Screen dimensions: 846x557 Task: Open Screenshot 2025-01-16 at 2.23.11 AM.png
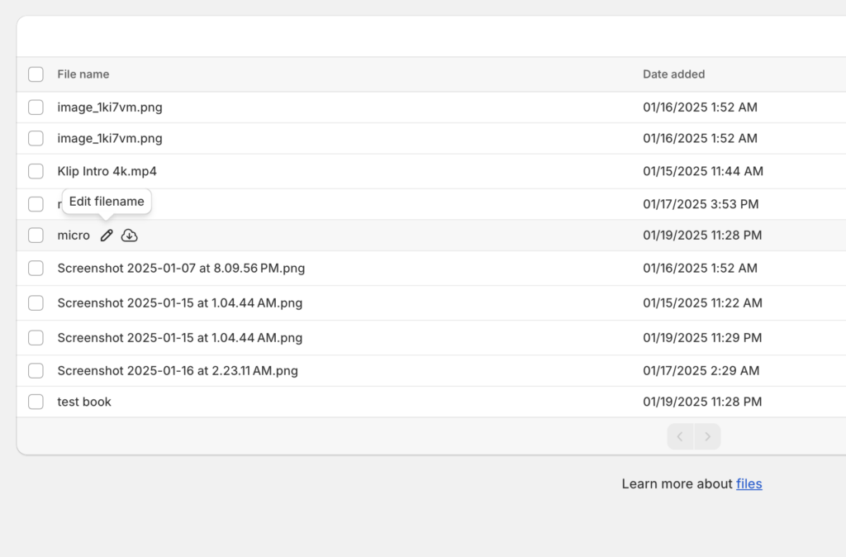[178, 370]
